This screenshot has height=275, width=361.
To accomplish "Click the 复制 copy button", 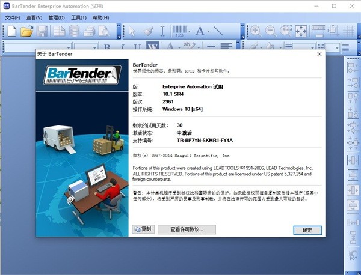I will 143,229.
